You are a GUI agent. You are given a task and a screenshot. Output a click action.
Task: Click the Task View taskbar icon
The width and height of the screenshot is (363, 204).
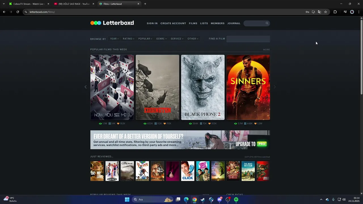[178, 199]
